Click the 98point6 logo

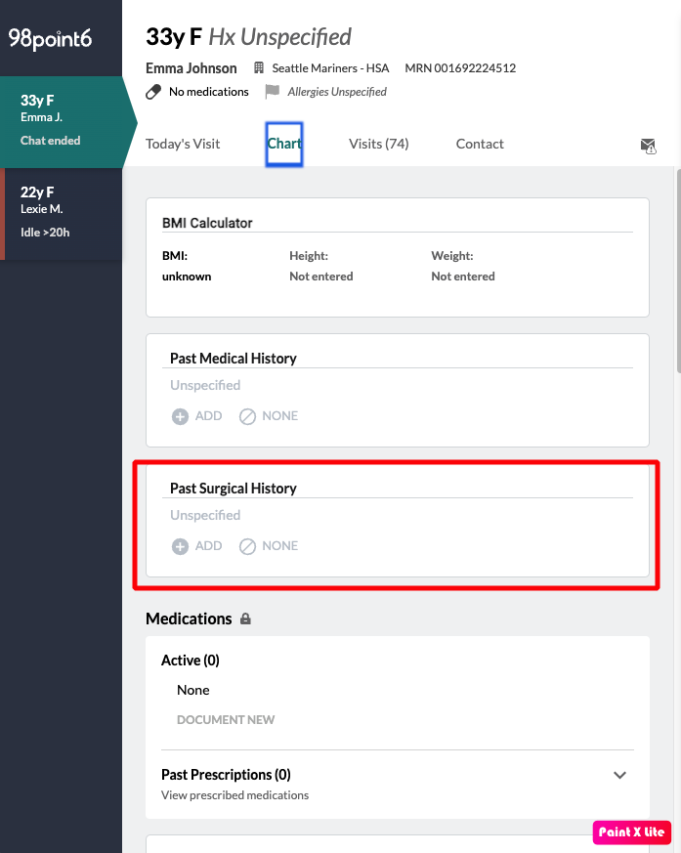pos(49,38)
